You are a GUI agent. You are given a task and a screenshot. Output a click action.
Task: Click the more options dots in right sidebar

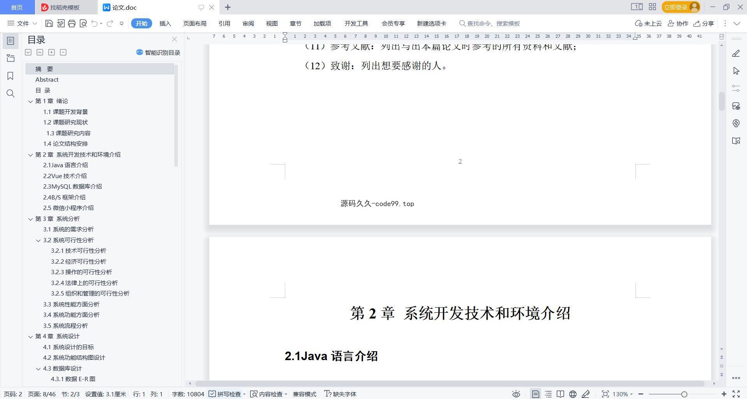(x=736, y=378)
